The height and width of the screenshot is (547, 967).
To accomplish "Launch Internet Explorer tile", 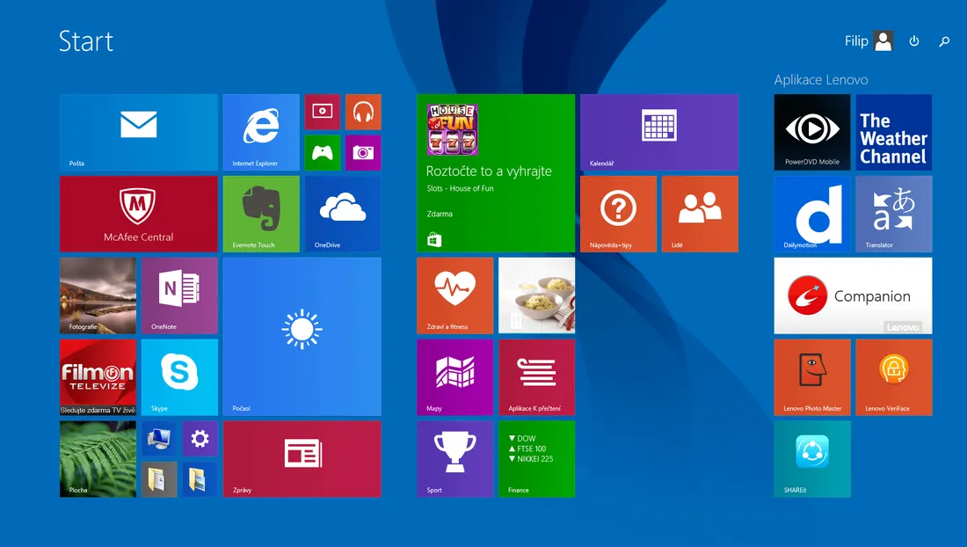I will tap(261, 133).
